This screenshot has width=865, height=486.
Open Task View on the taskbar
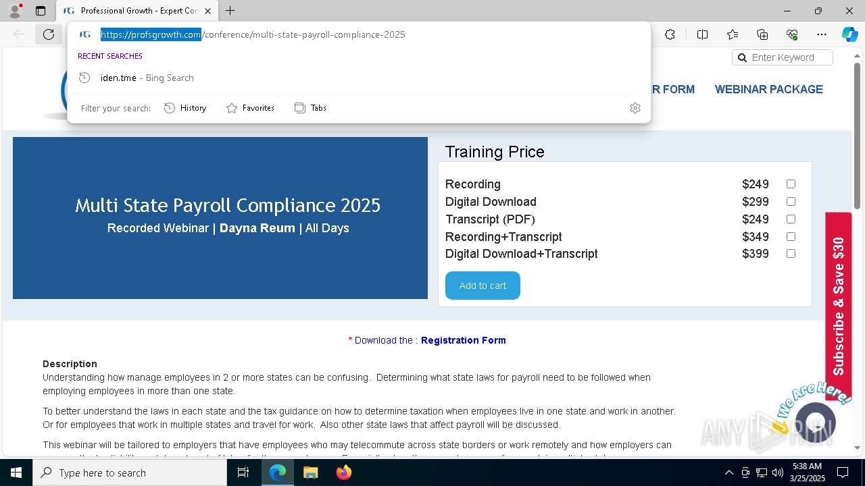click(243, 473)
